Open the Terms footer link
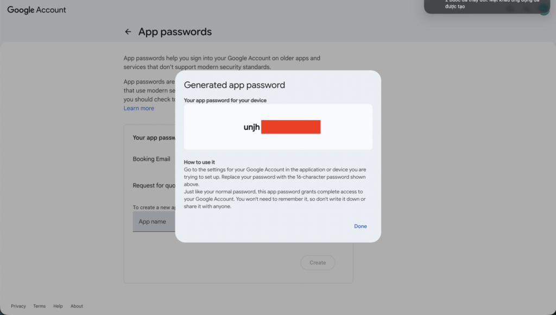The width and height of the screenshot is (556, 315). (x=39, y=306)
